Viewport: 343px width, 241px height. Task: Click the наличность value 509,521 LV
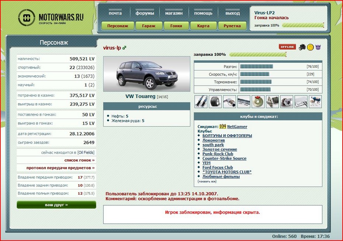point(82,59)
